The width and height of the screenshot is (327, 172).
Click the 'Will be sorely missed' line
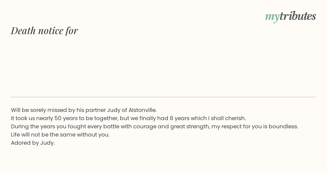[x=84, y=110]
